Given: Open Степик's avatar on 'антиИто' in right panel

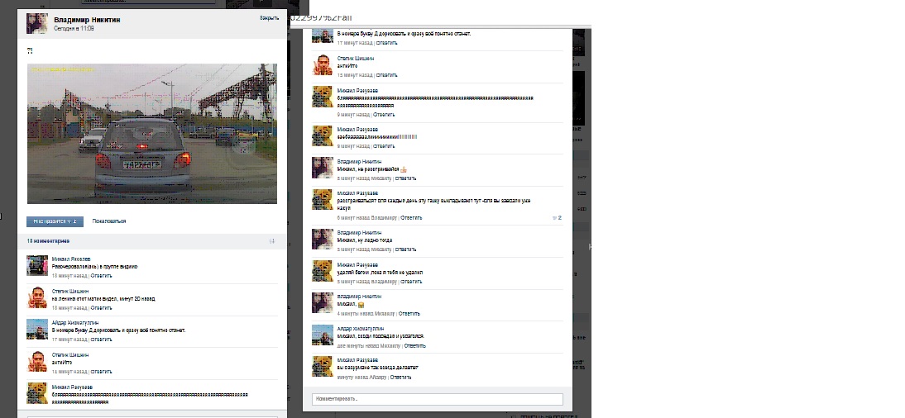Looking at the screenshot, I should (323, 64).
